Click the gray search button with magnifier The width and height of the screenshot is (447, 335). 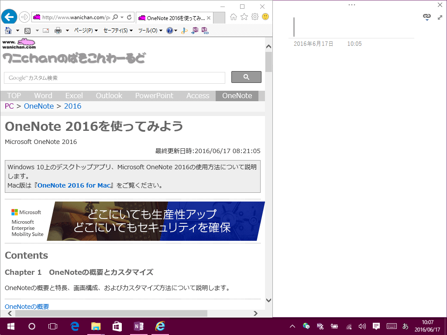[246, 77]
